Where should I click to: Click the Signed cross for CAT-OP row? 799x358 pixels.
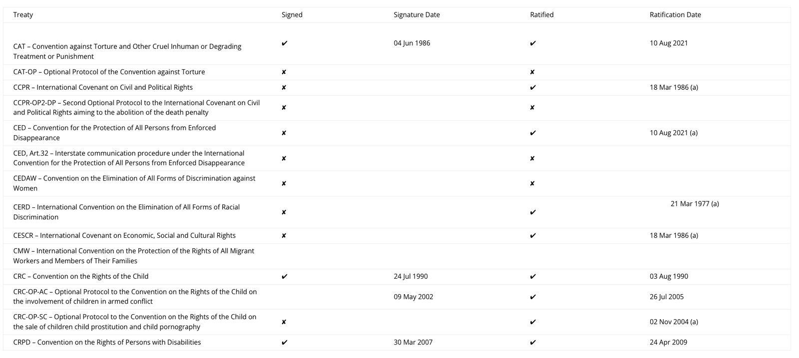pyautogui.click(x=284, y=72)
